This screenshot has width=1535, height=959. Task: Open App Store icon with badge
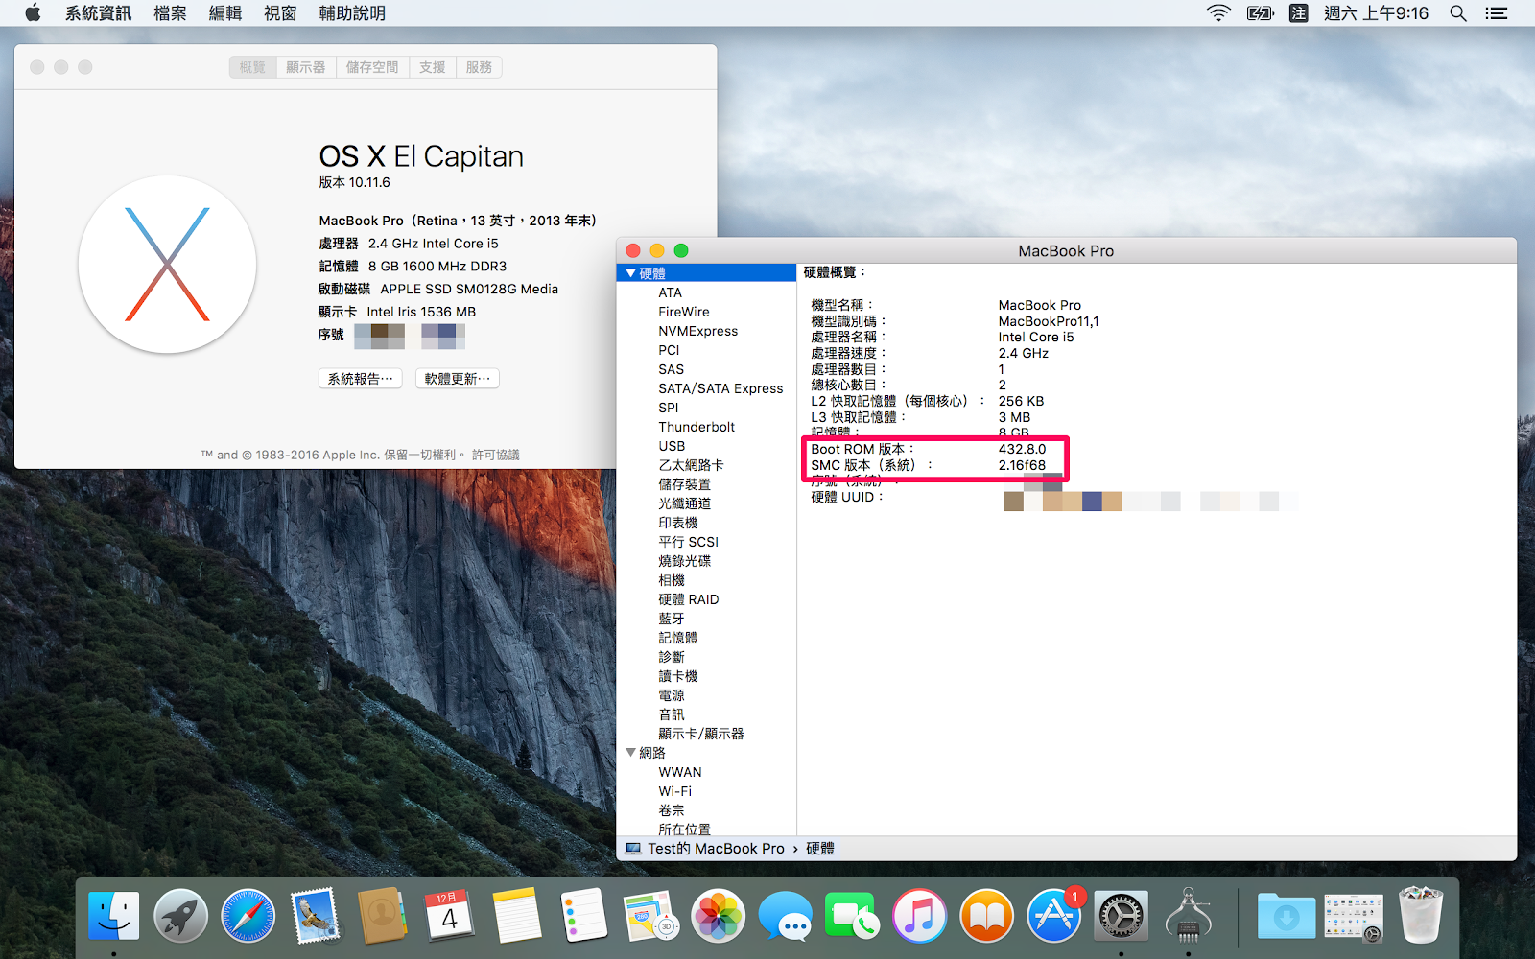(1053, 916)
